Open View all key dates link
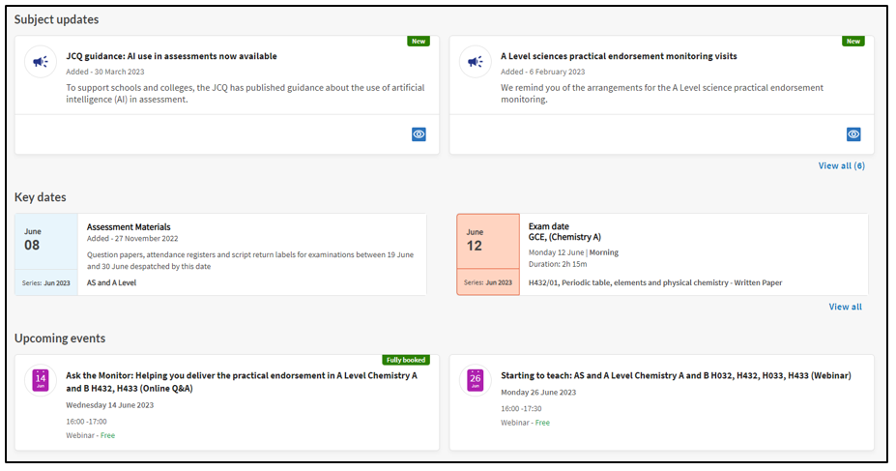Screen dimensions: 896x471 tap(846, 307)
